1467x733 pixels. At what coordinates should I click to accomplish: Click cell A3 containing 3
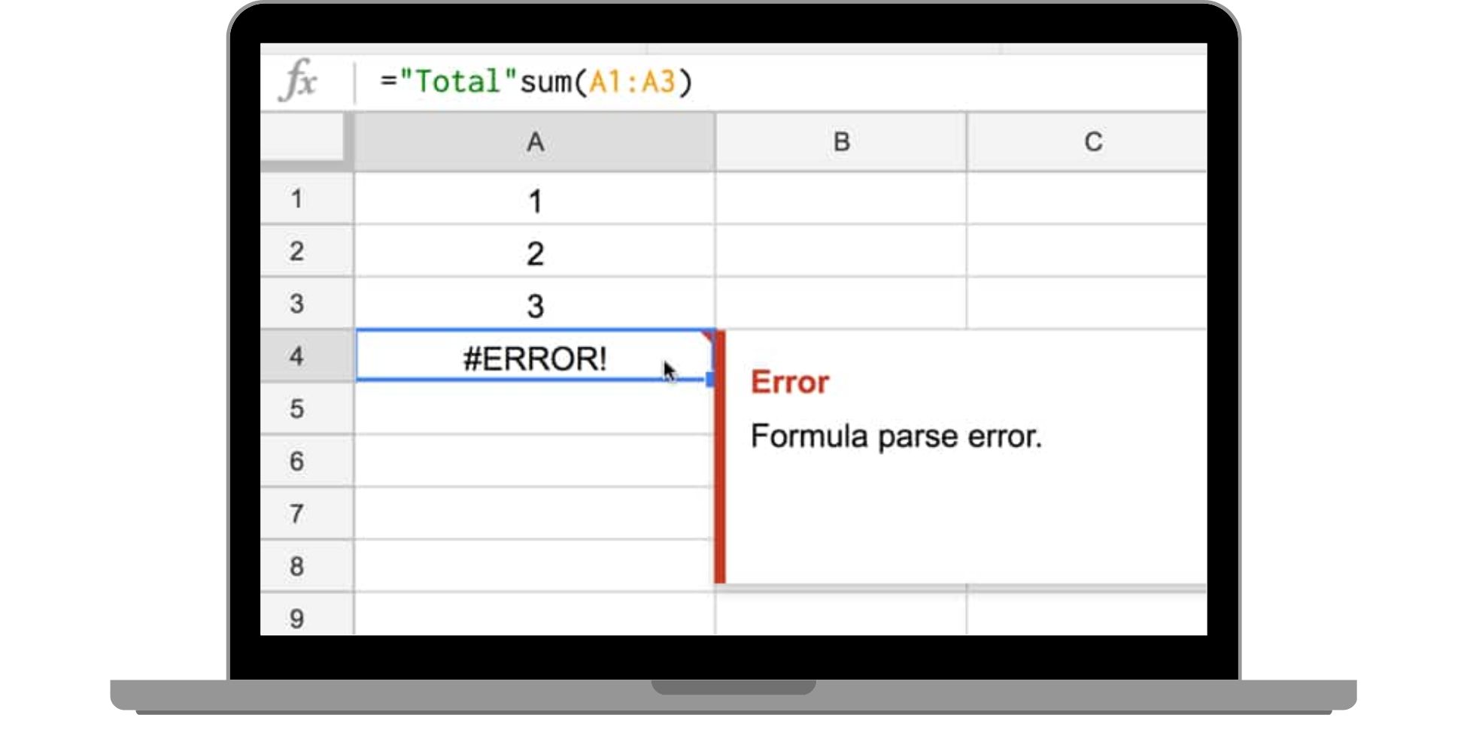pos(534,305)
